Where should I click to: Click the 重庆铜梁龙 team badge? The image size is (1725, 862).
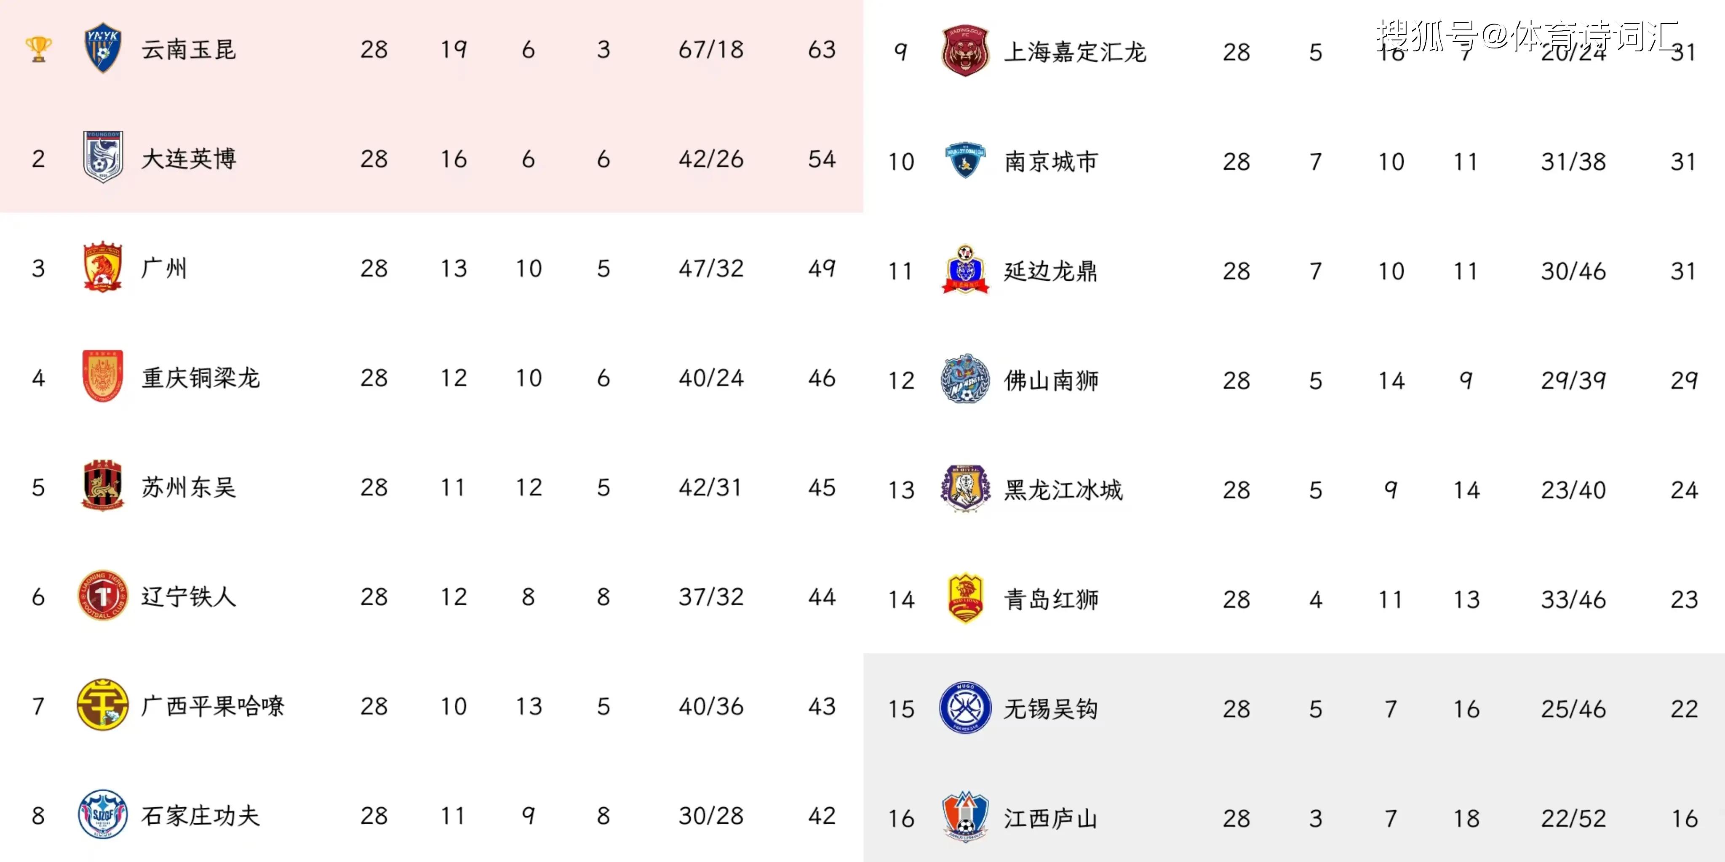pyautogui.click(x=102, y=376)
